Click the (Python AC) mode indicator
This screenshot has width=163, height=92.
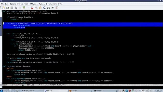click(x=43, y=85)
